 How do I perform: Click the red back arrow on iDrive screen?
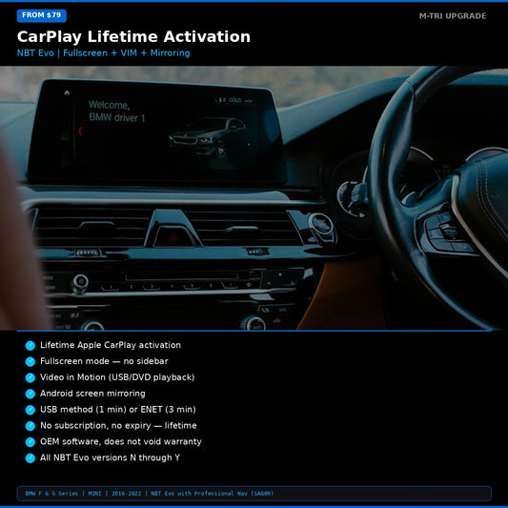[x=80, y=131]
